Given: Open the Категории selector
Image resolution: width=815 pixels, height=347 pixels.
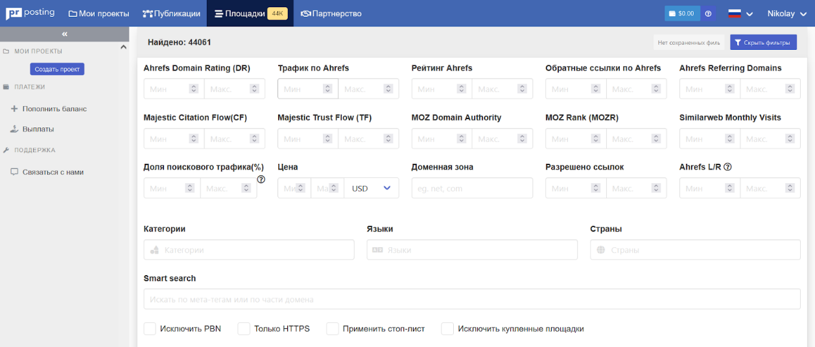Looking at the screenshot, I should point(249,250).
